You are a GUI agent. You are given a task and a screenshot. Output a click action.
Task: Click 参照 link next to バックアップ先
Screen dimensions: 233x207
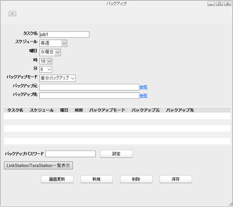pos(144,95)
